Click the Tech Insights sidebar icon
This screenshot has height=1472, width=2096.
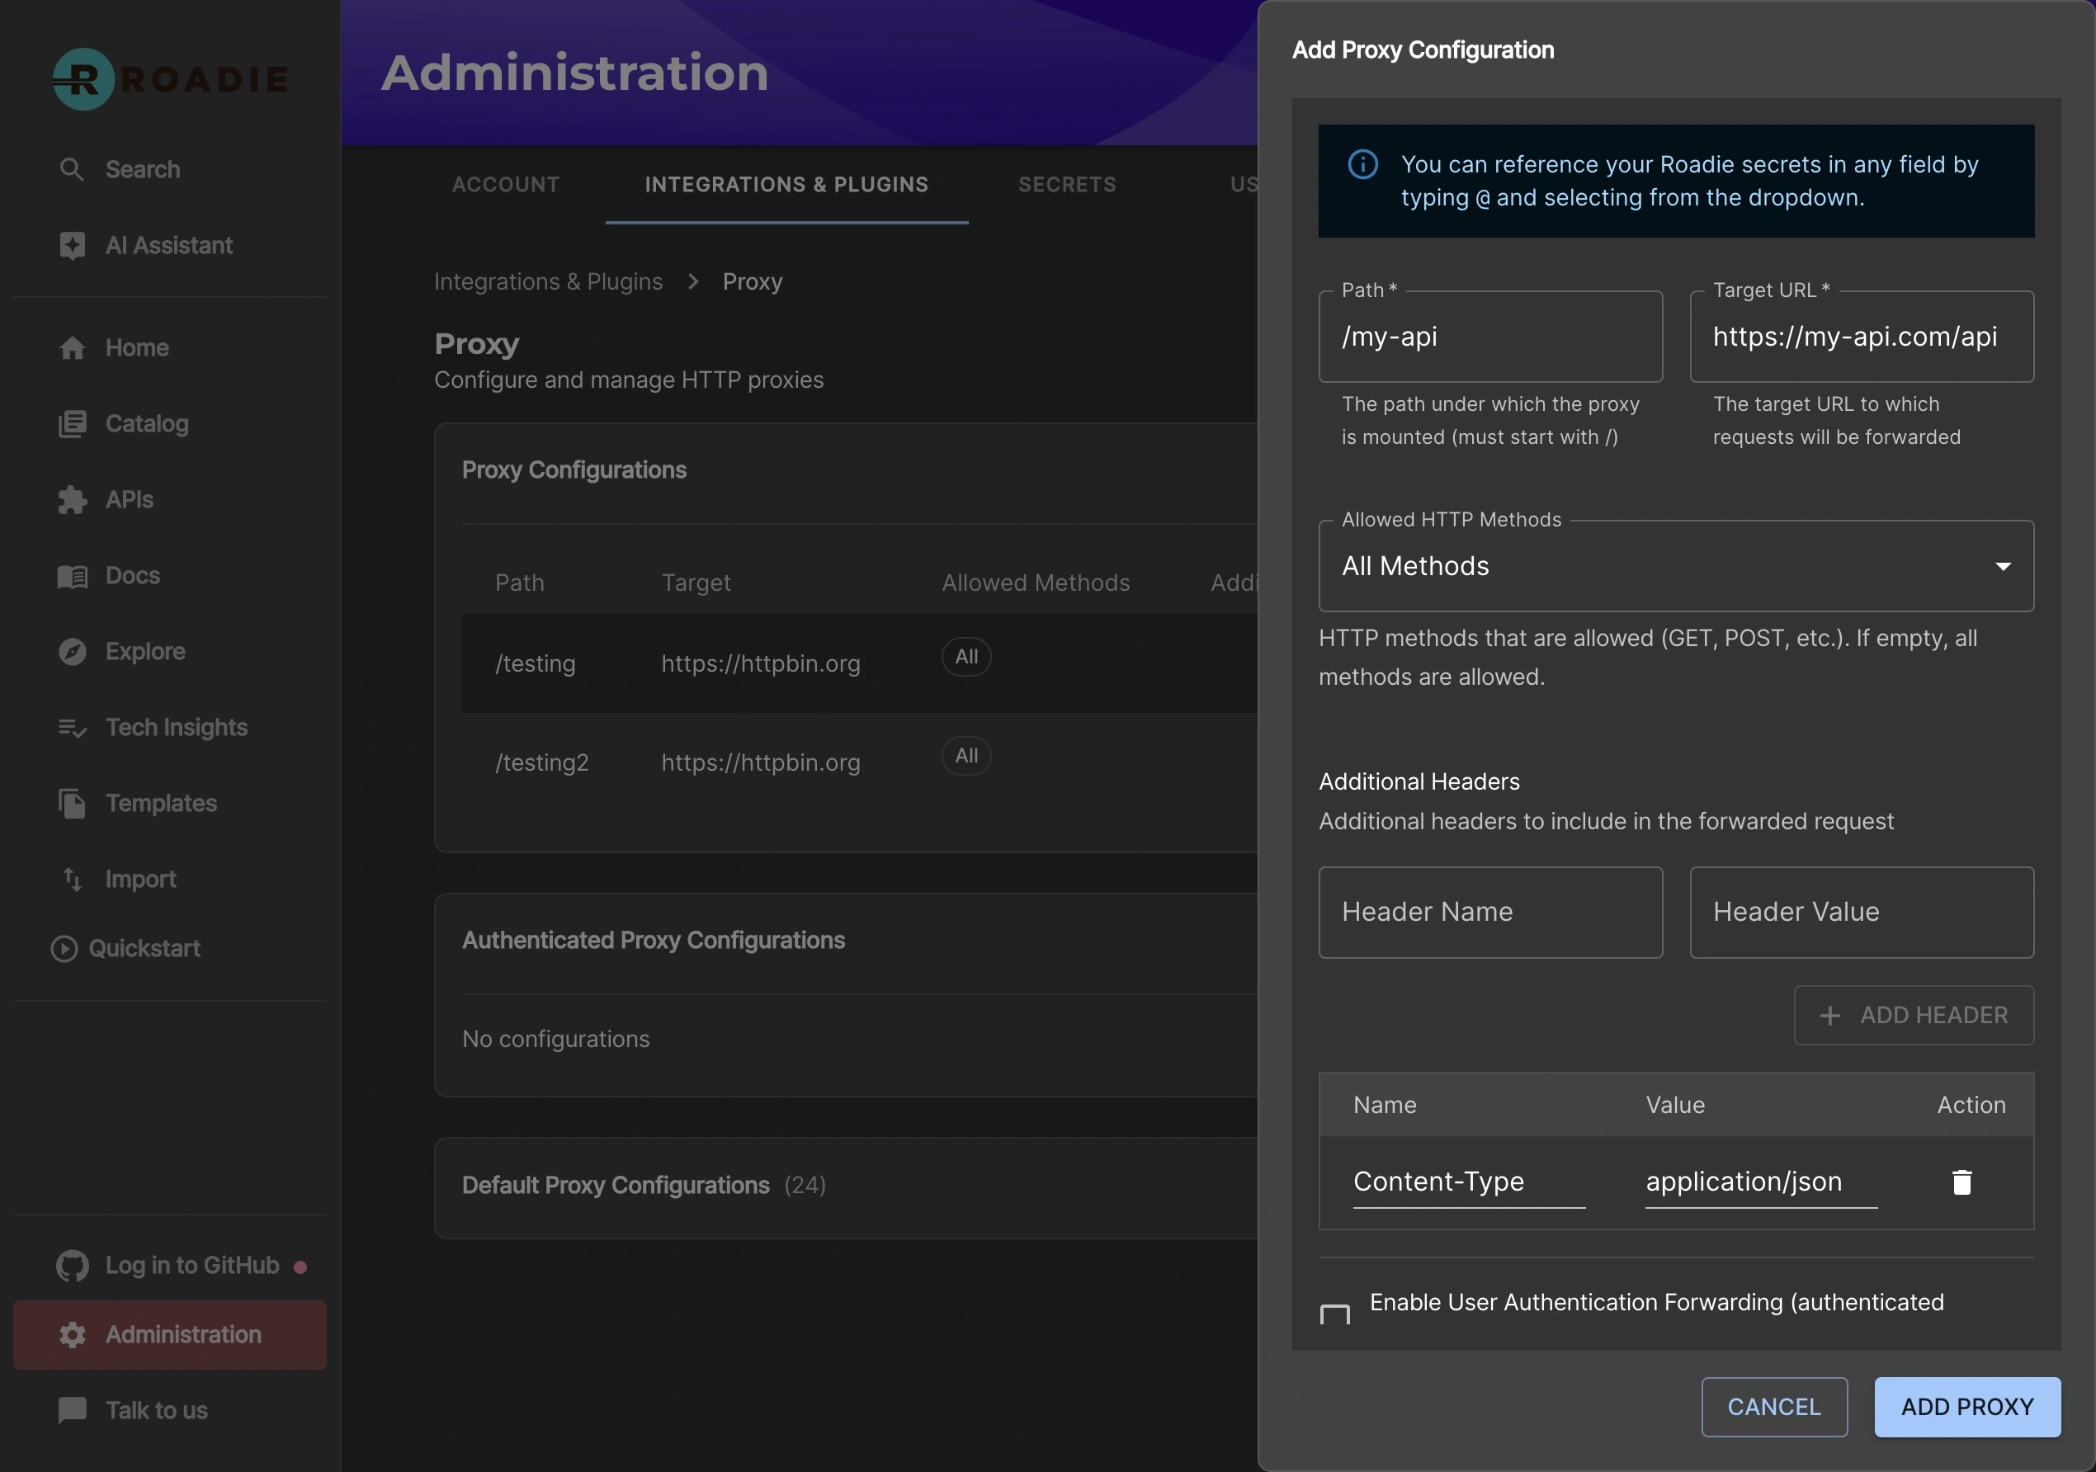click(x=72, y=727)
